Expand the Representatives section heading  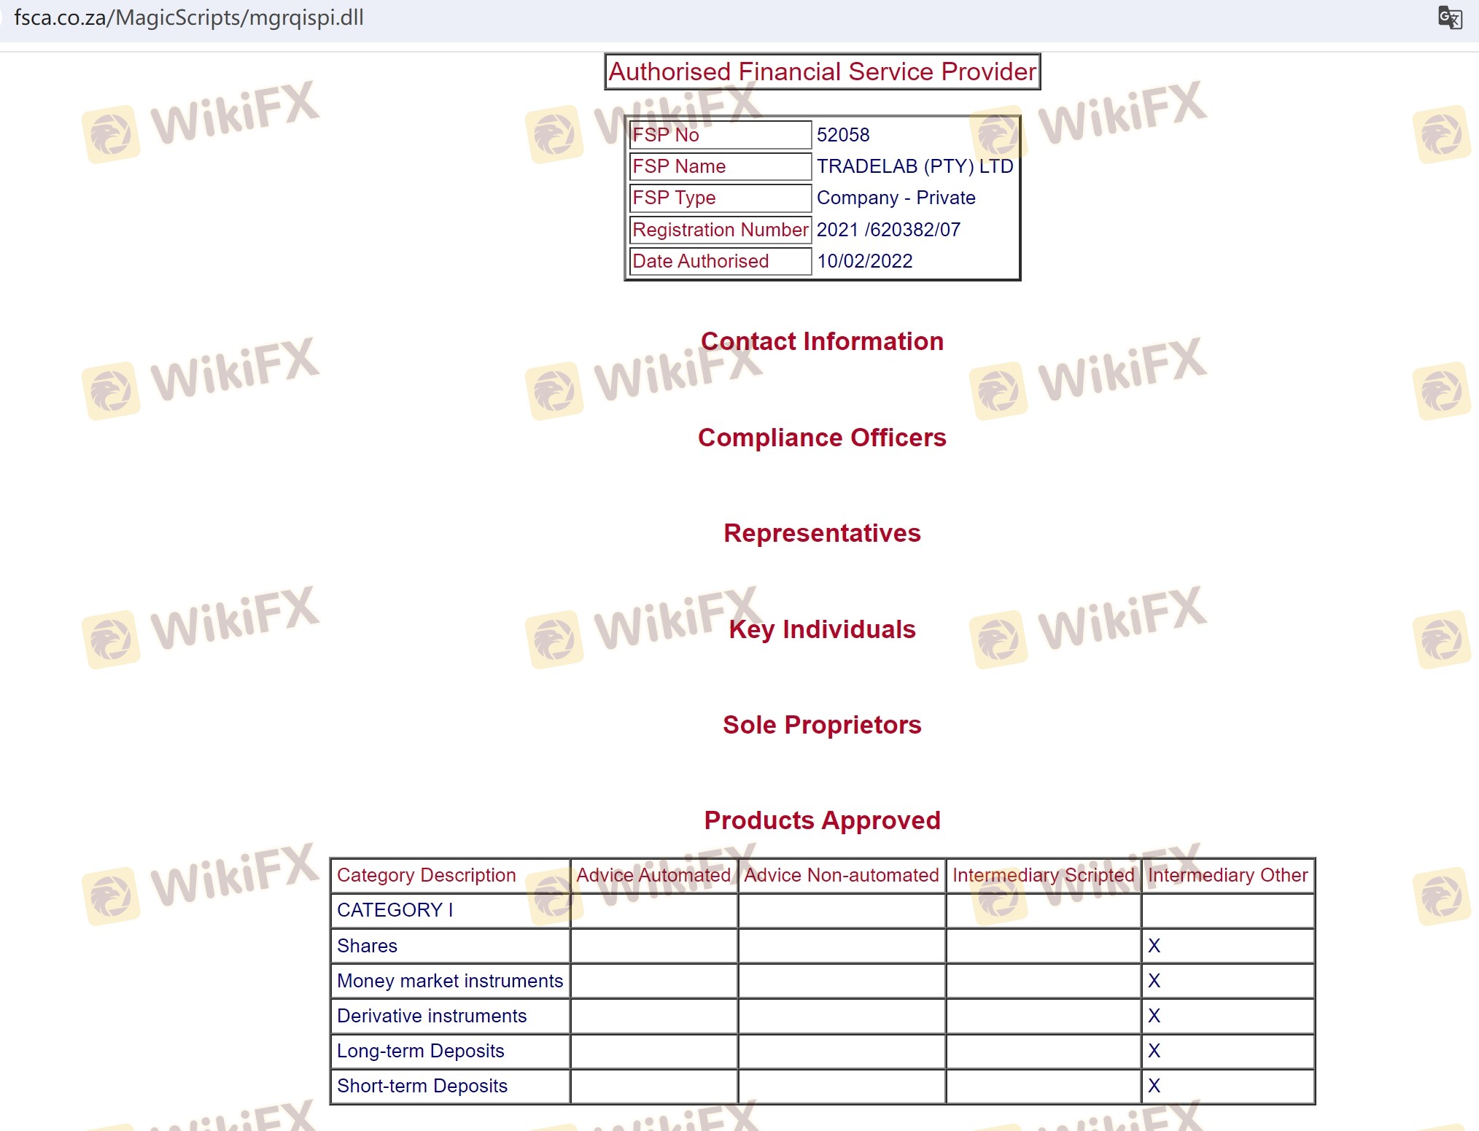click(822, 533)
